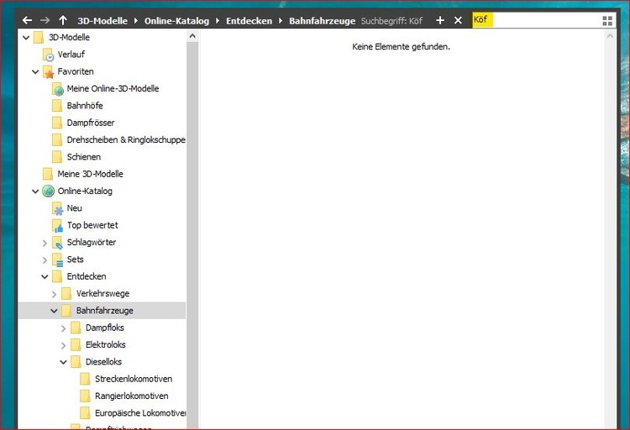The image size is (630, 430).
Task: Click tree panel scrollbar up arrow
Action: click(x=192, y=37)
